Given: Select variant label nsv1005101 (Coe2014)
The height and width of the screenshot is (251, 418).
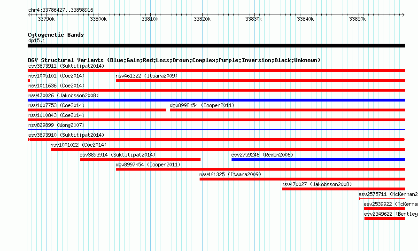Looking at the screenshot, I should (56, 76).
